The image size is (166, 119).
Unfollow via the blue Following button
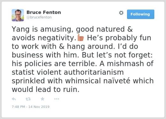point(140,14)
